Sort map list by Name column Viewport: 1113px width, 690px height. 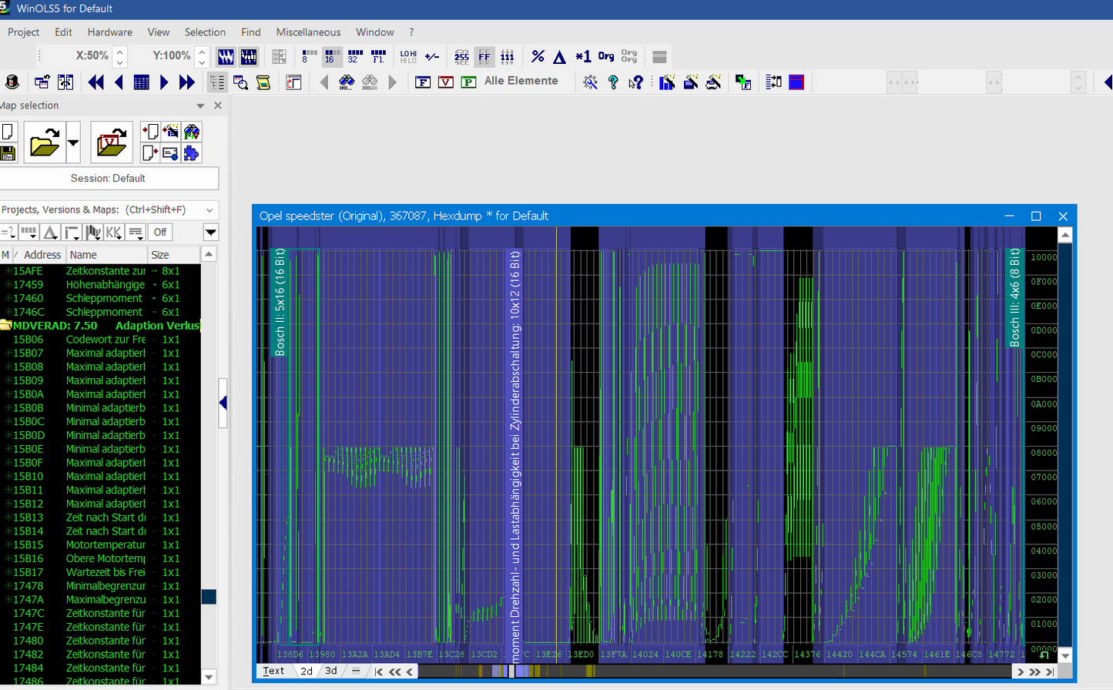[x=106, y=255]
